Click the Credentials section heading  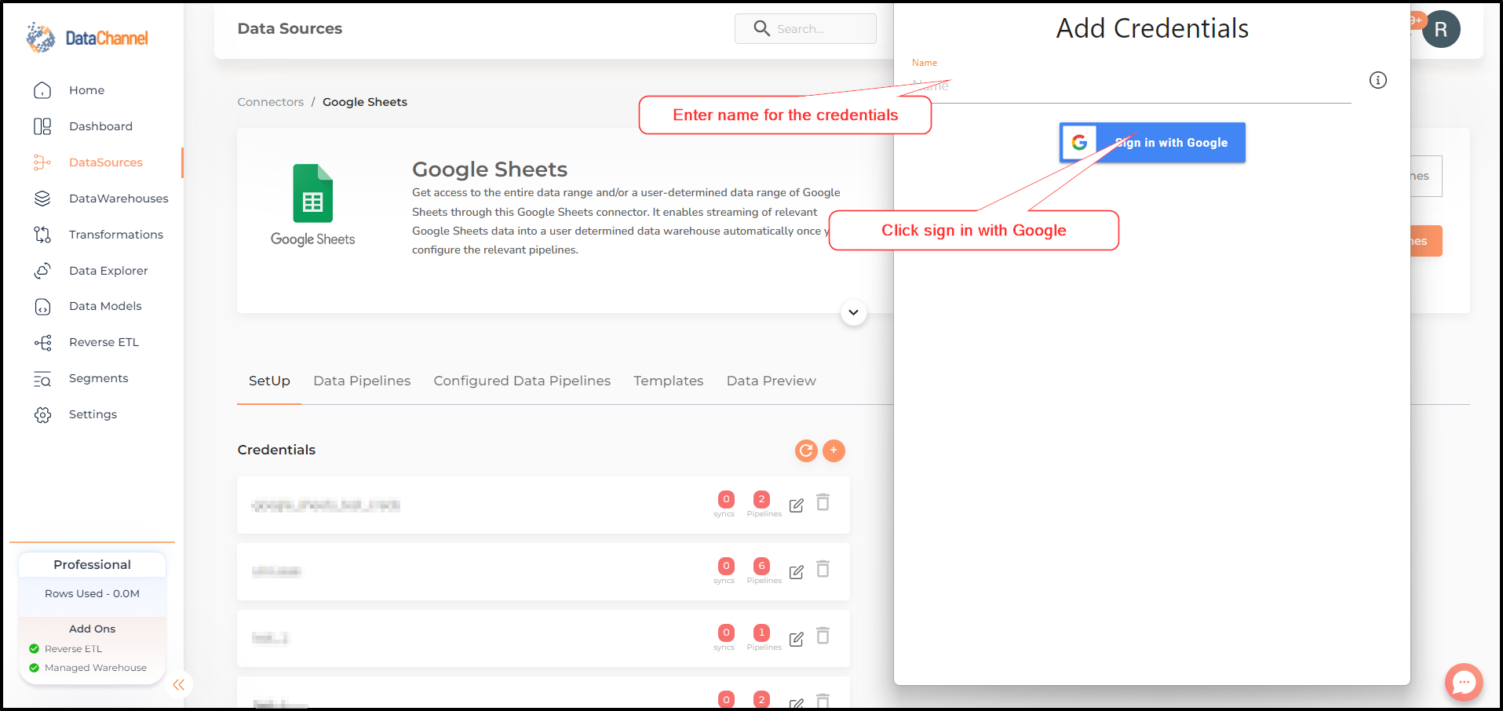[276, 450]
